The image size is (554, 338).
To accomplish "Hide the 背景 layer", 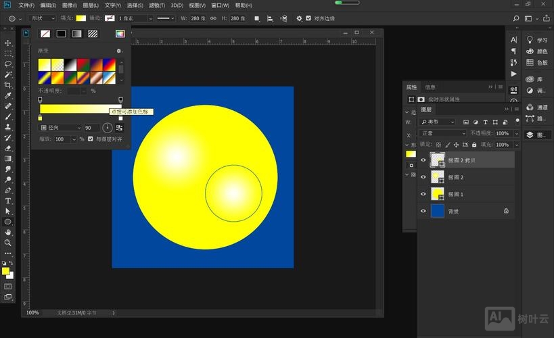I will [423, 211].
